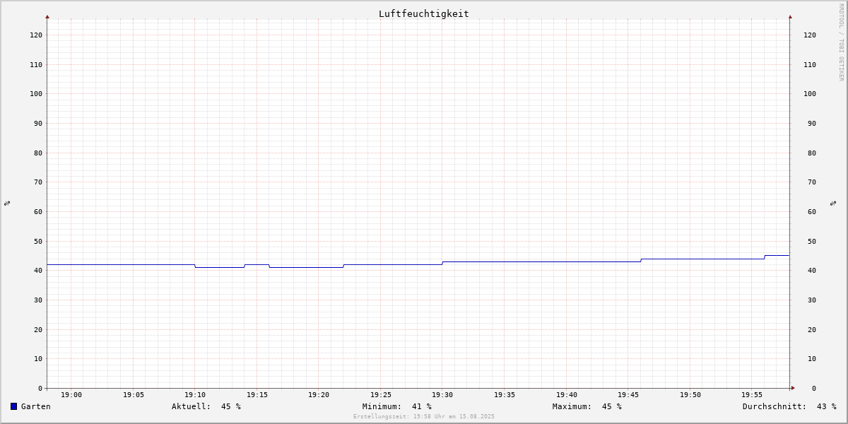Click the 100 label on left axis
Viewport: 848px width, 424px height.
click(x=36, y=93)
